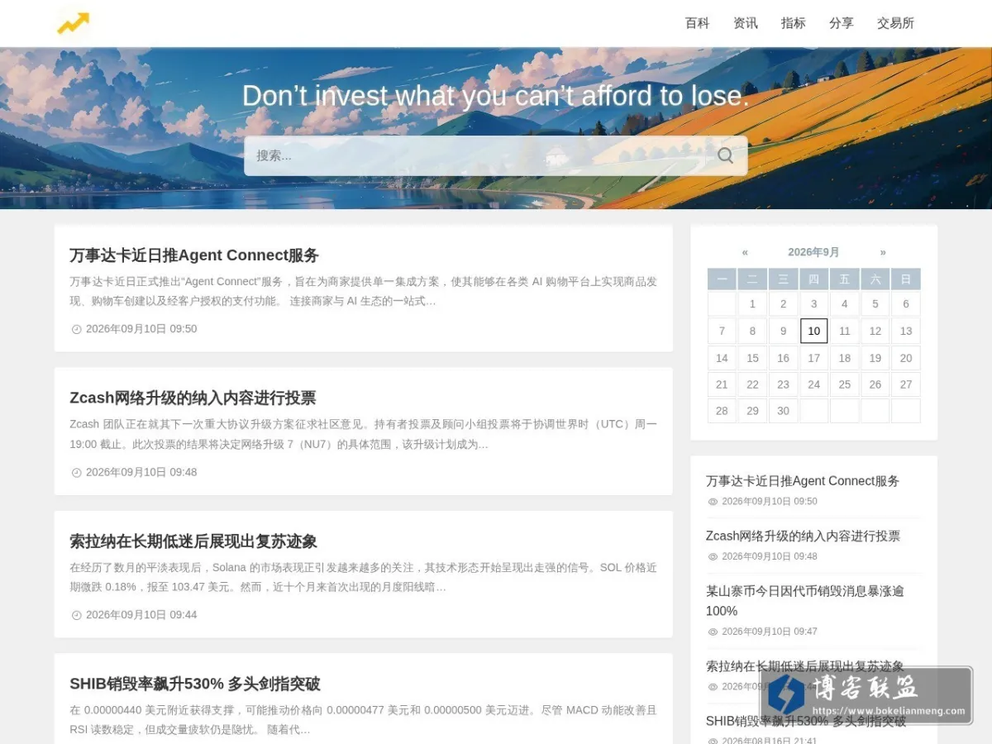Select day 15 in the calendar
Image resolution: width=992 pixels, height=744 pixels.
(752, 358)
